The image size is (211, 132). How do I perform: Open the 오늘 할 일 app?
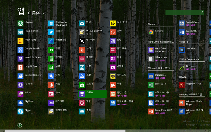pos(113,23)
